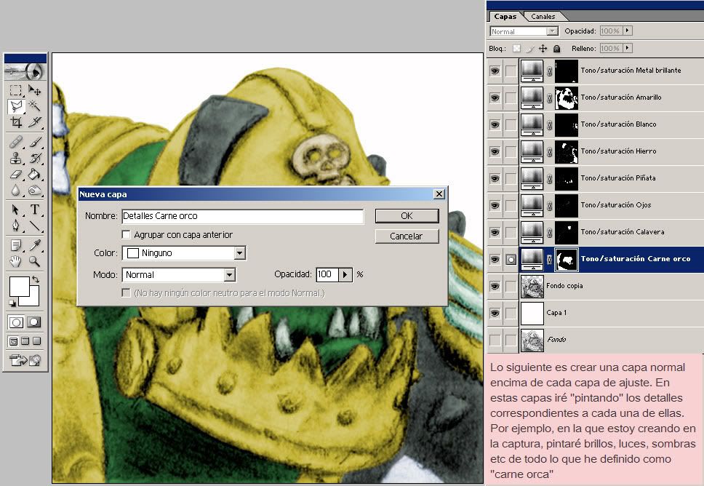This screenshot has height=486, width=704.
Task: Select the Clone Stamp tool
Action: pos(16,158)
